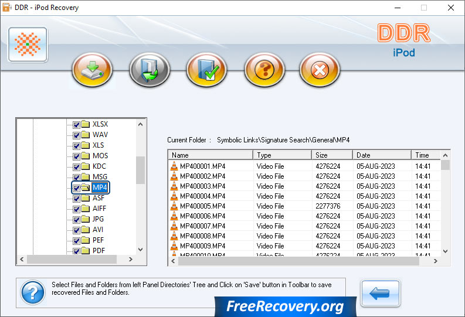465x317 pixels.
Task: Click the PDF folder icon in tree
Action: [86, 251]
